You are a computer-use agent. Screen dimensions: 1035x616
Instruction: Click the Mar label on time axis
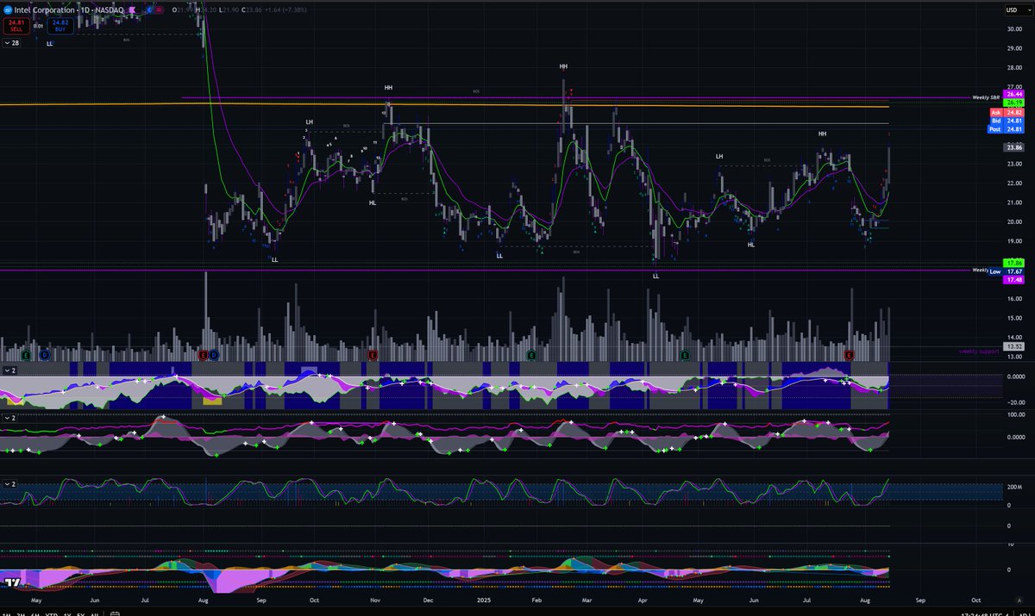click(586, 600)
